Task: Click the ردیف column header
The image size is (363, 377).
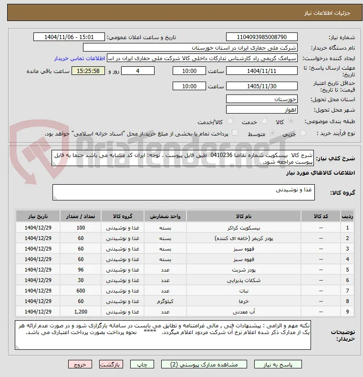Action: click(x=347, y=216)
